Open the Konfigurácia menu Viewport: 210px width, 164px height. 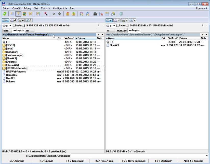60,8
